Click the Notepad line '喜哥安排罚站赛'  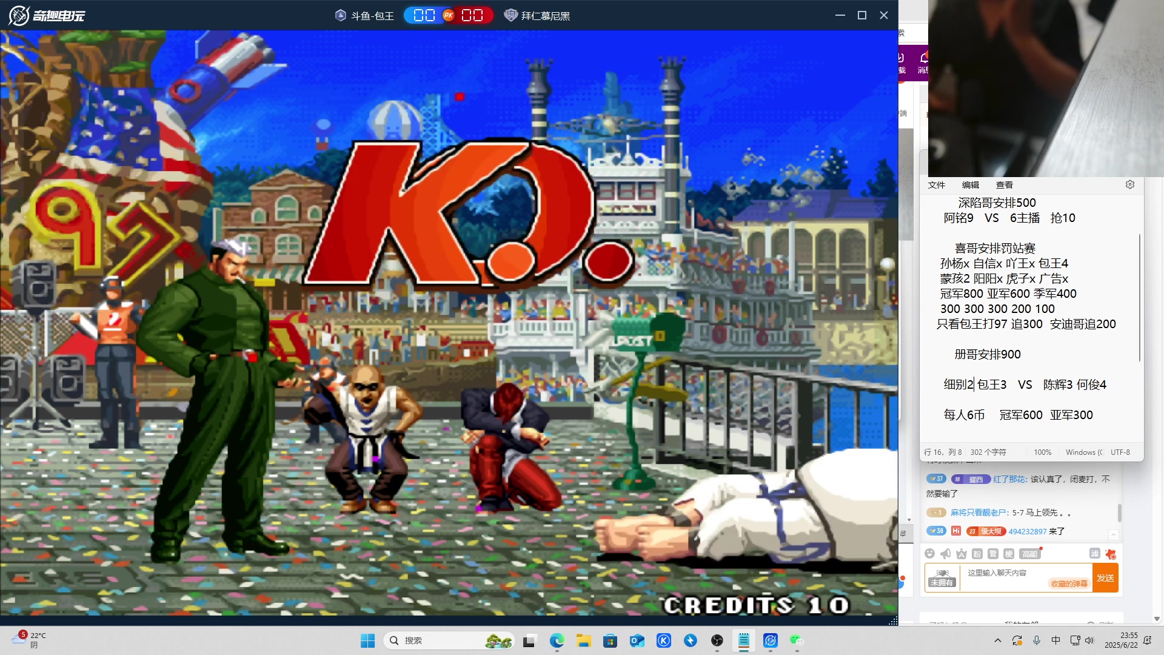tap(995, 248)
